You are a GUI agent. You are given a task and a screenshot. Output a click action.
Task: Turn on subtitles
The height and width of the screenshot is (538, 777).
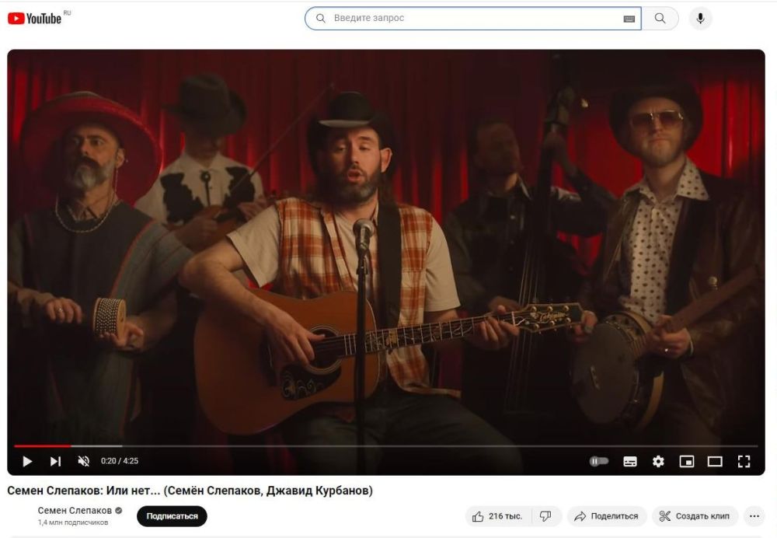[x=630, y=462]
